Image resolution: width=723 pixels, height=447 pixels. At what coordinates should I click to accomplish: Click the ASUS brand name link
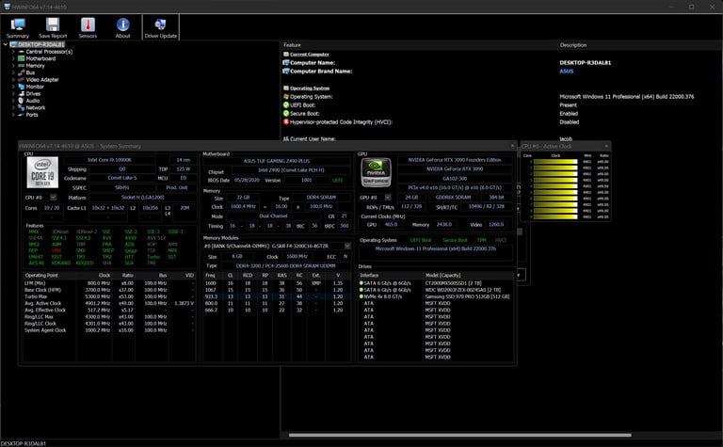pos(567,71)
